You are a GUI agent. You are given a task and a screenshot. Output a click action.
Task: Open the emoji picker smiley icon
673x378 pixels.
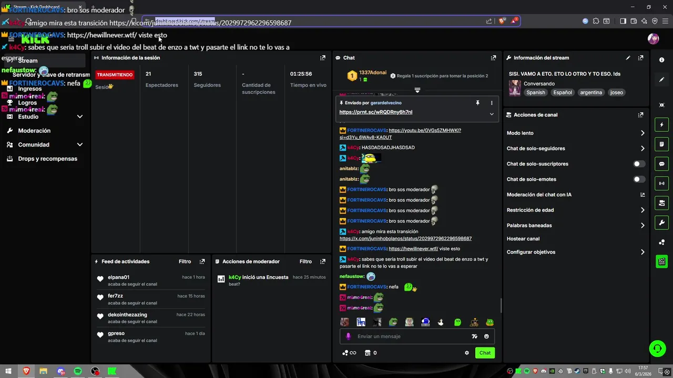[x=486, y=337]
